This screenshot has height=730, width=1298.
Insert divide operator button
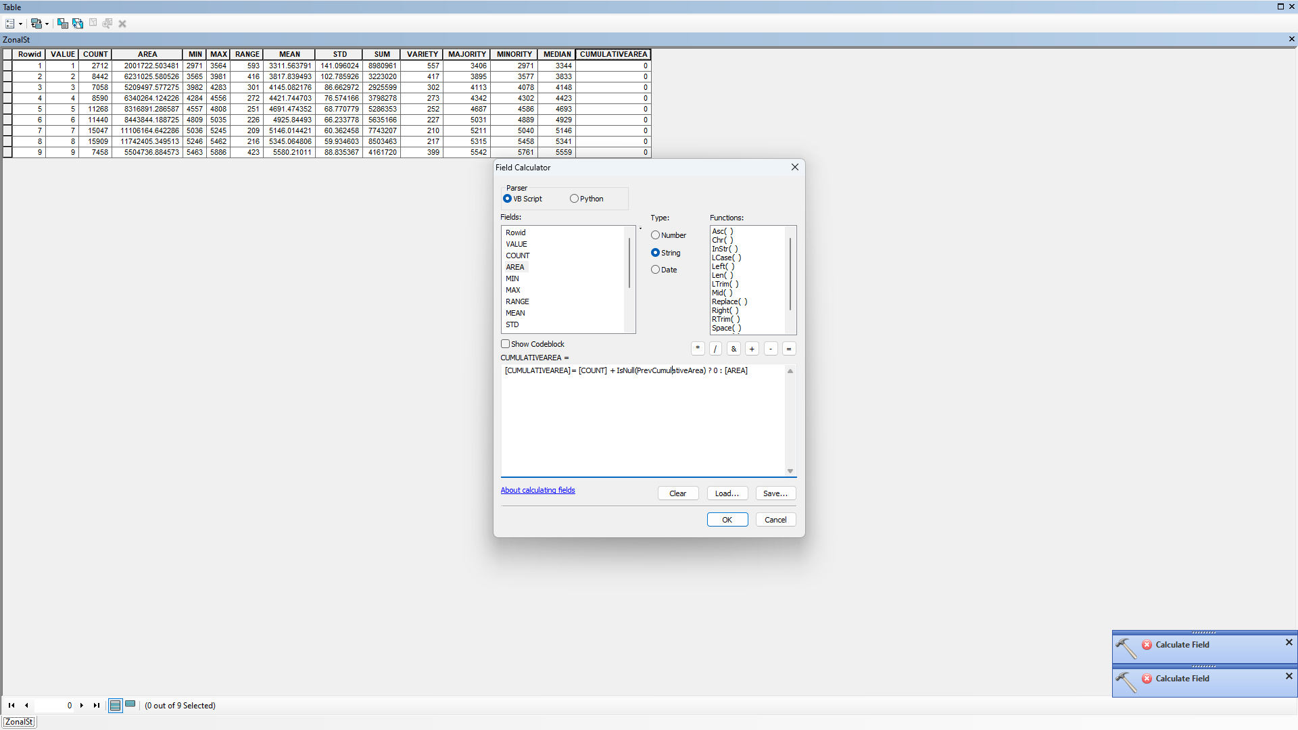click(715, 349)
